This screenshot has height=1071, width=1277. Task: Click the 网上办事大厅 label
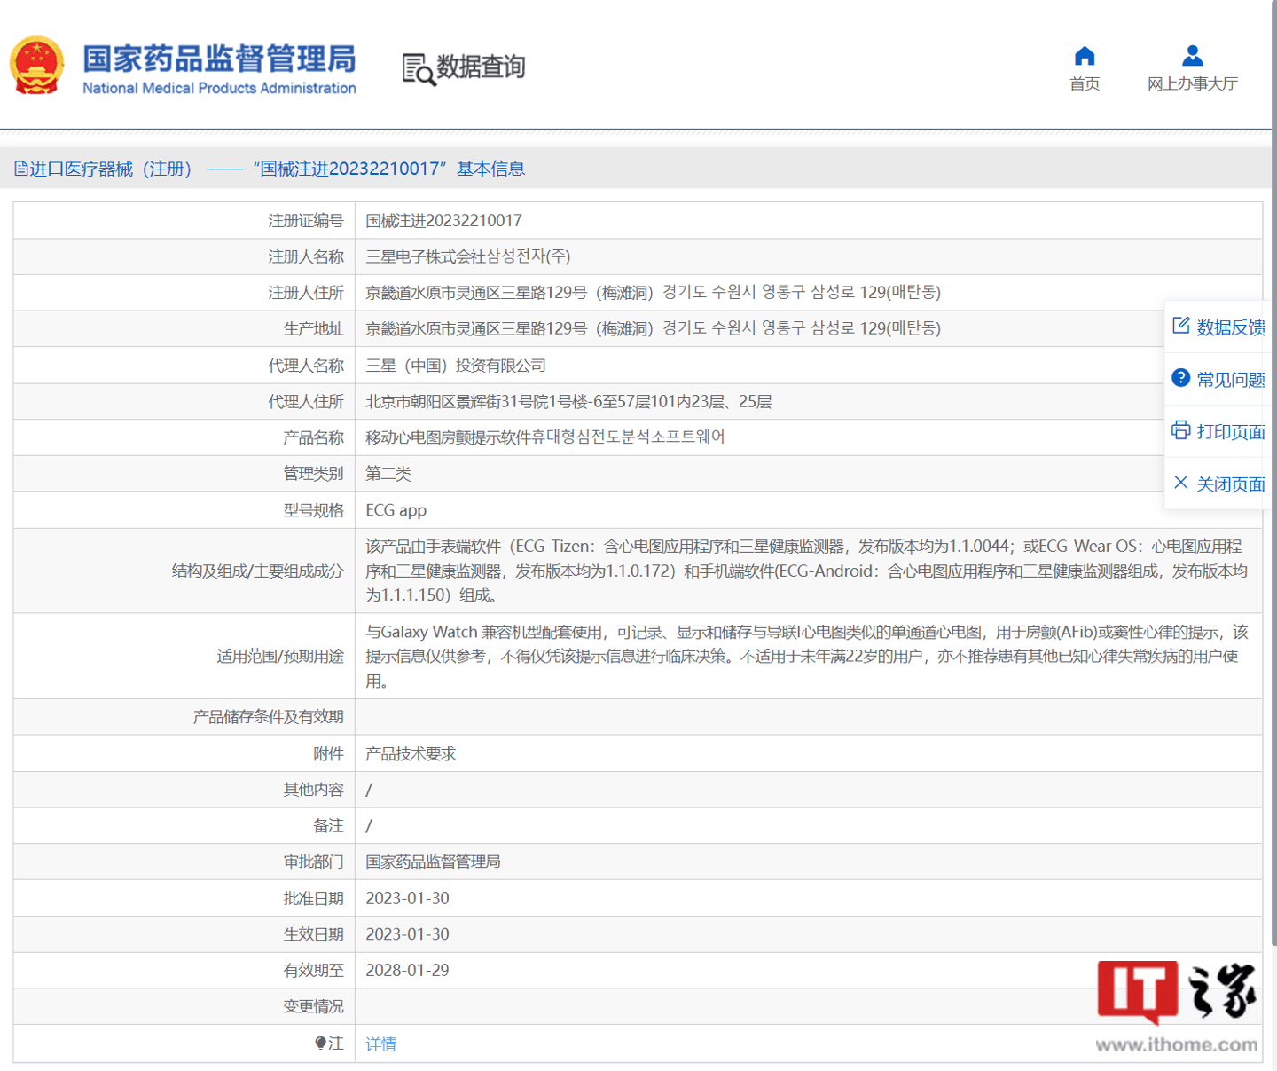click(1193, 84)
